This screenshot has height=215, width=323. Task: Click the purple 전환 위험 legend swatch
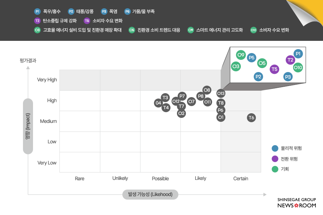click(275, 159)
